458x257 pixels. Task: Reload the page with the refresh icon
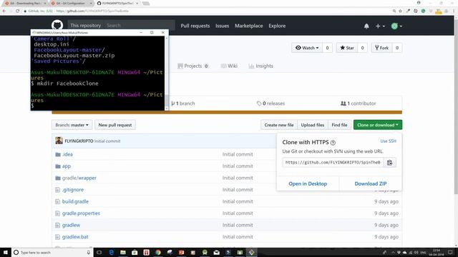(17, 11)
